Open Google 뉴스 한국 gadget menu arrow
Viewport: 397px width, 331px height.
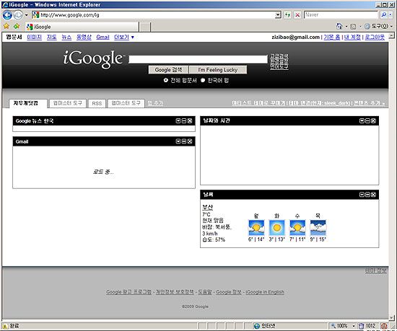point(178,121)
